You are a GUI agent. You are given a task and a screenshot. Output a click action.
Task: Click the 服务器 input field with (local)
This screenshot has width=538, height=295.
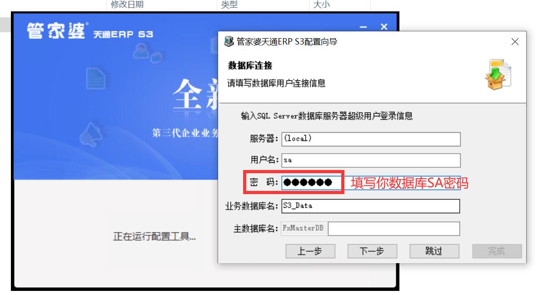tap(371, 139)
